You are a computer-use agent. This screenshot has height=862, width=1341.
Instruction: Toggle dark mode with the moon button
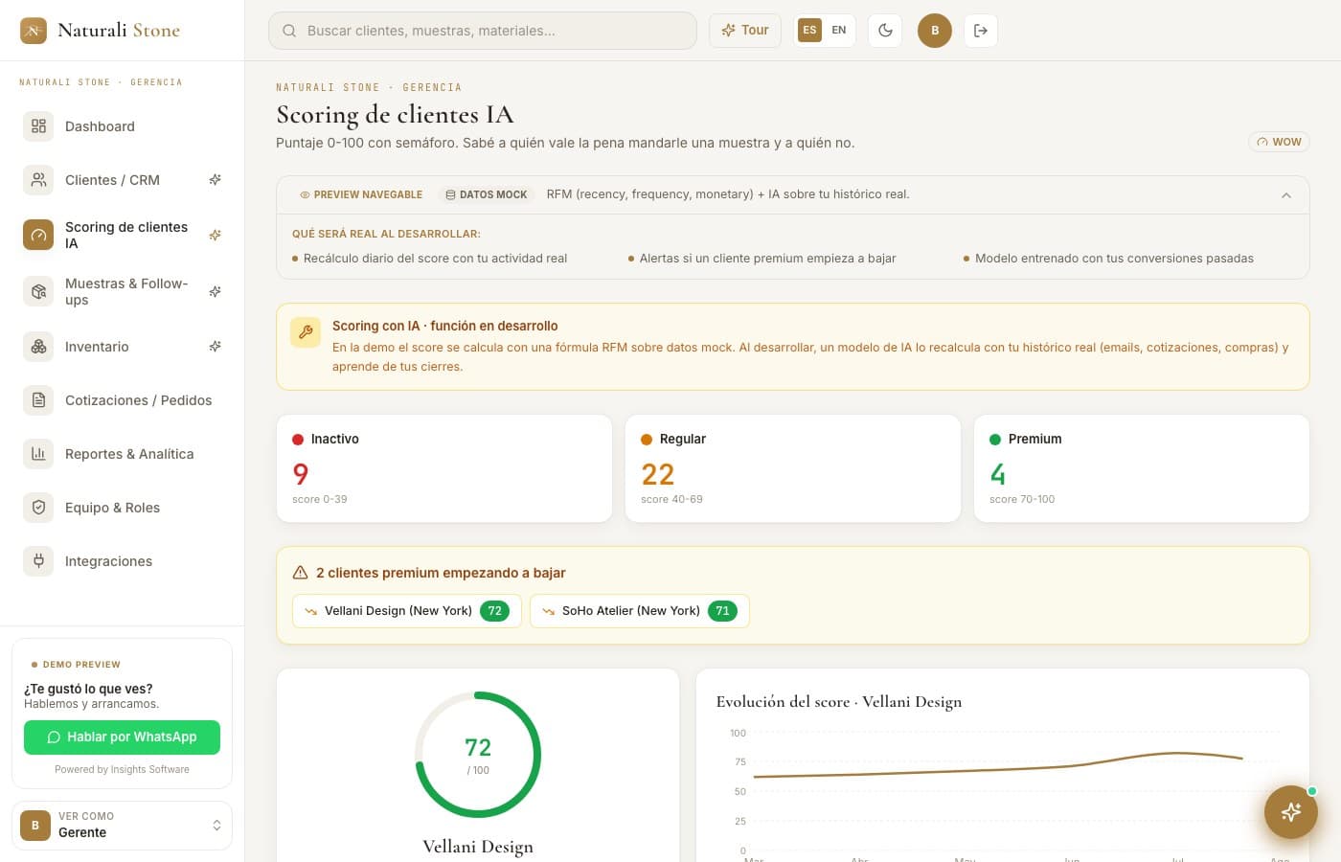[885, 31]
